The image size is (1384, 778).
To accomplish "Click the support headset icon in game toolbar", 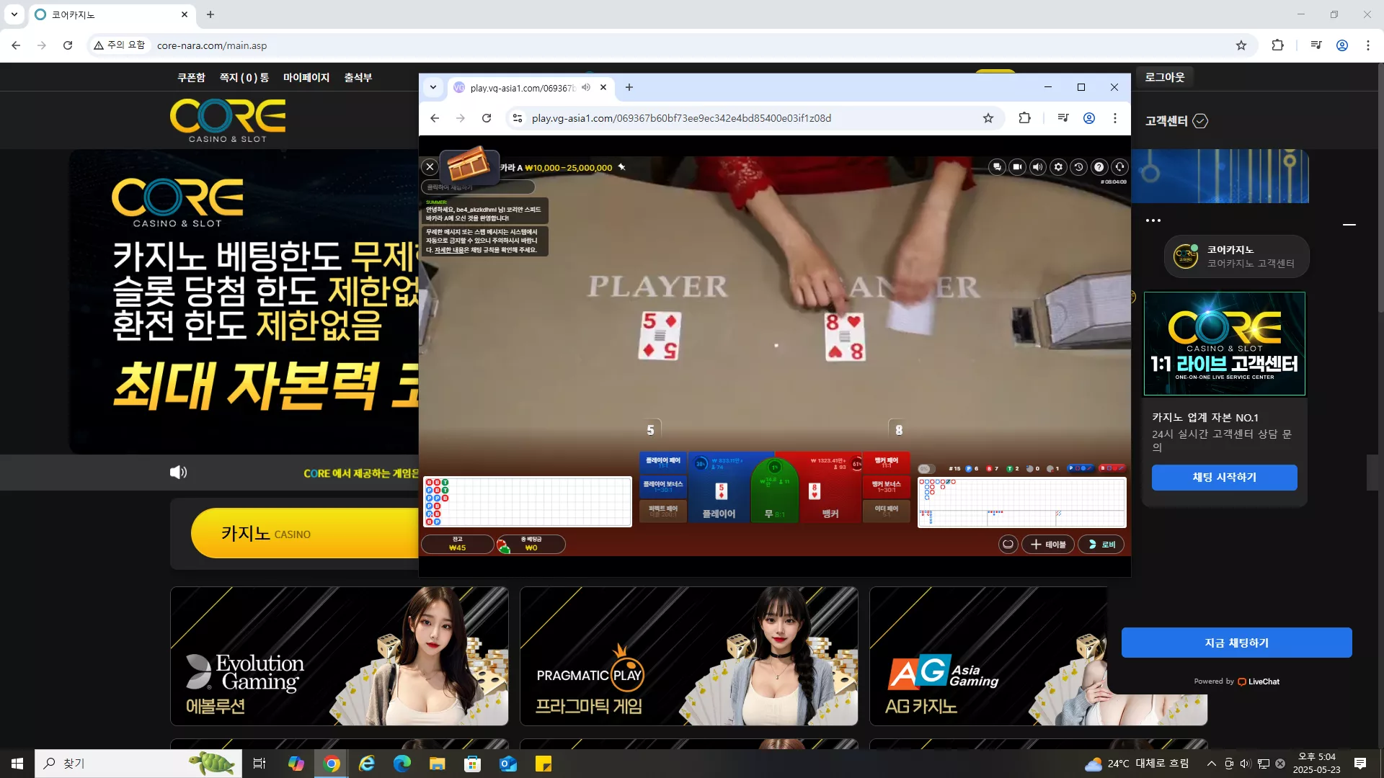I will coord(1119,167).
